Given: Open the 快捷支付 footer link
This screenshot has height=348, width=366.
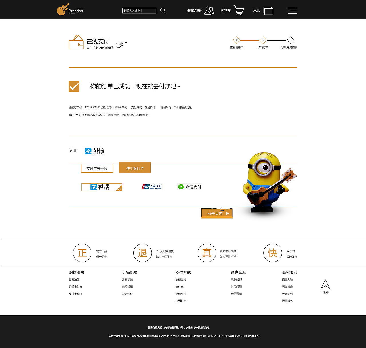Looking at the screenshot, I should 181,279.
